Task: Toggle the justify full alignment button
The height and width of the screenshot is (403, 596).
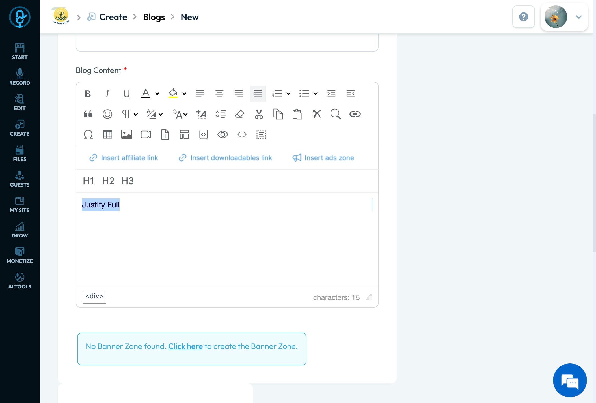Action: (258, 94)
